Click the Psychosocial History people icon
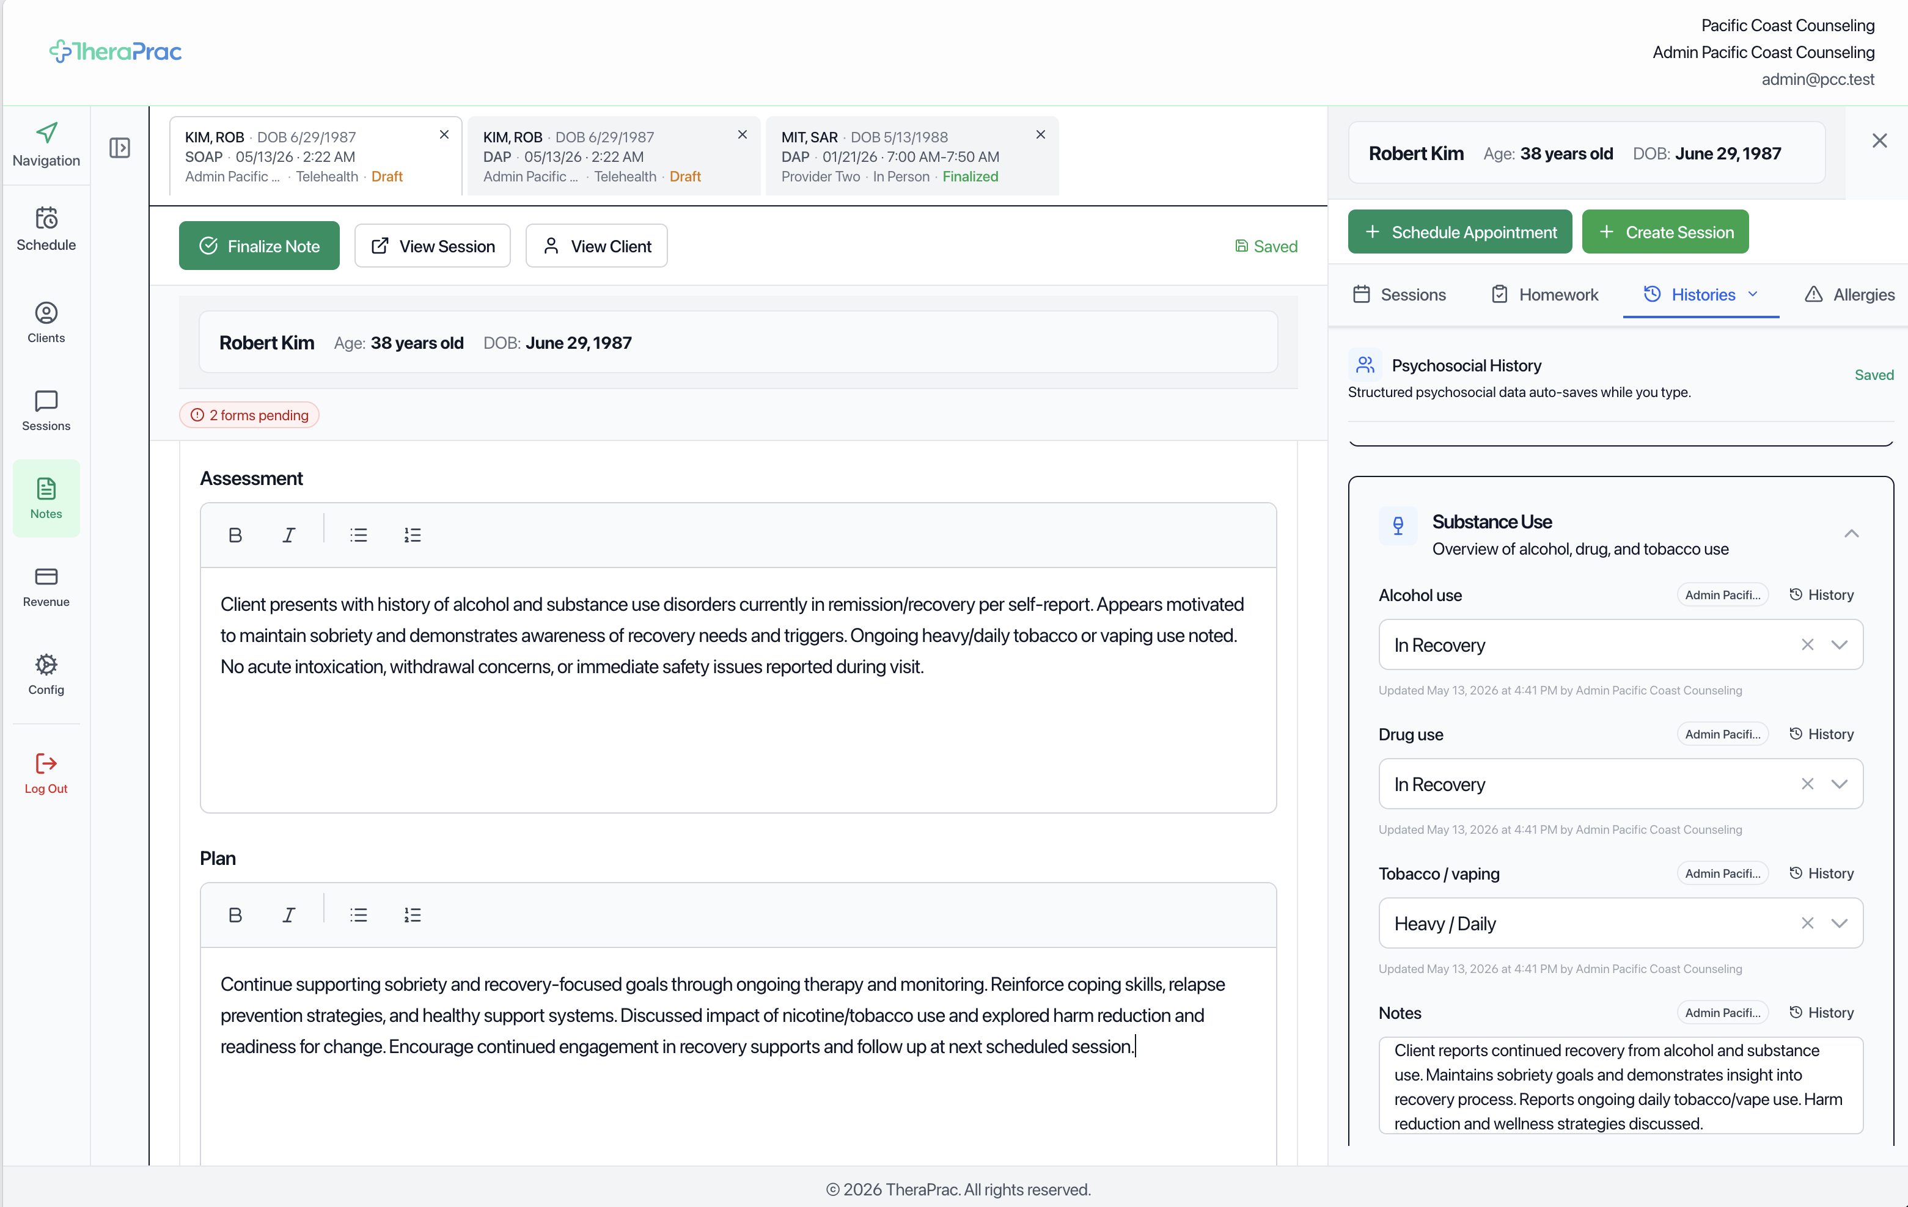 click(1365, 364)
